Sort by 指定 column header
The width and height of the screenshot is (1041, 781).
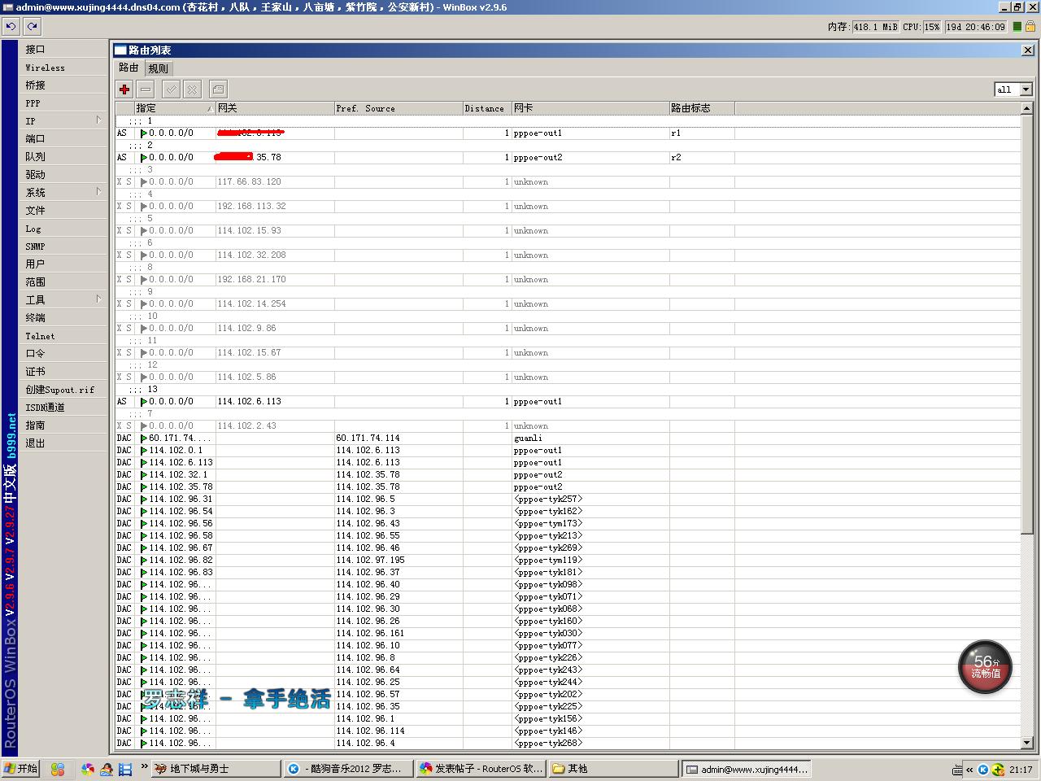click(x=174, y=108)
